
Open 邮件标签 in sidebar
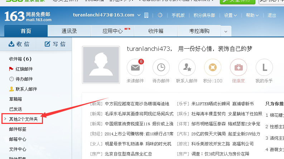18,129
